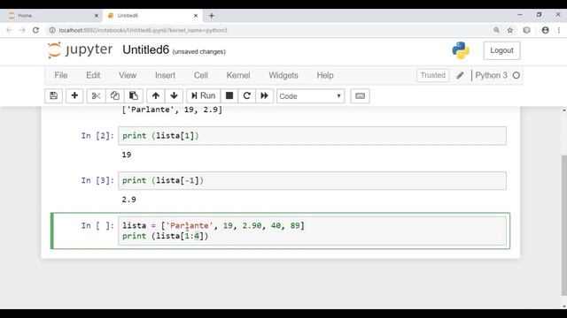Go back in browser history
This screenshot has height=318, width=567.
[x=9, y=30]
